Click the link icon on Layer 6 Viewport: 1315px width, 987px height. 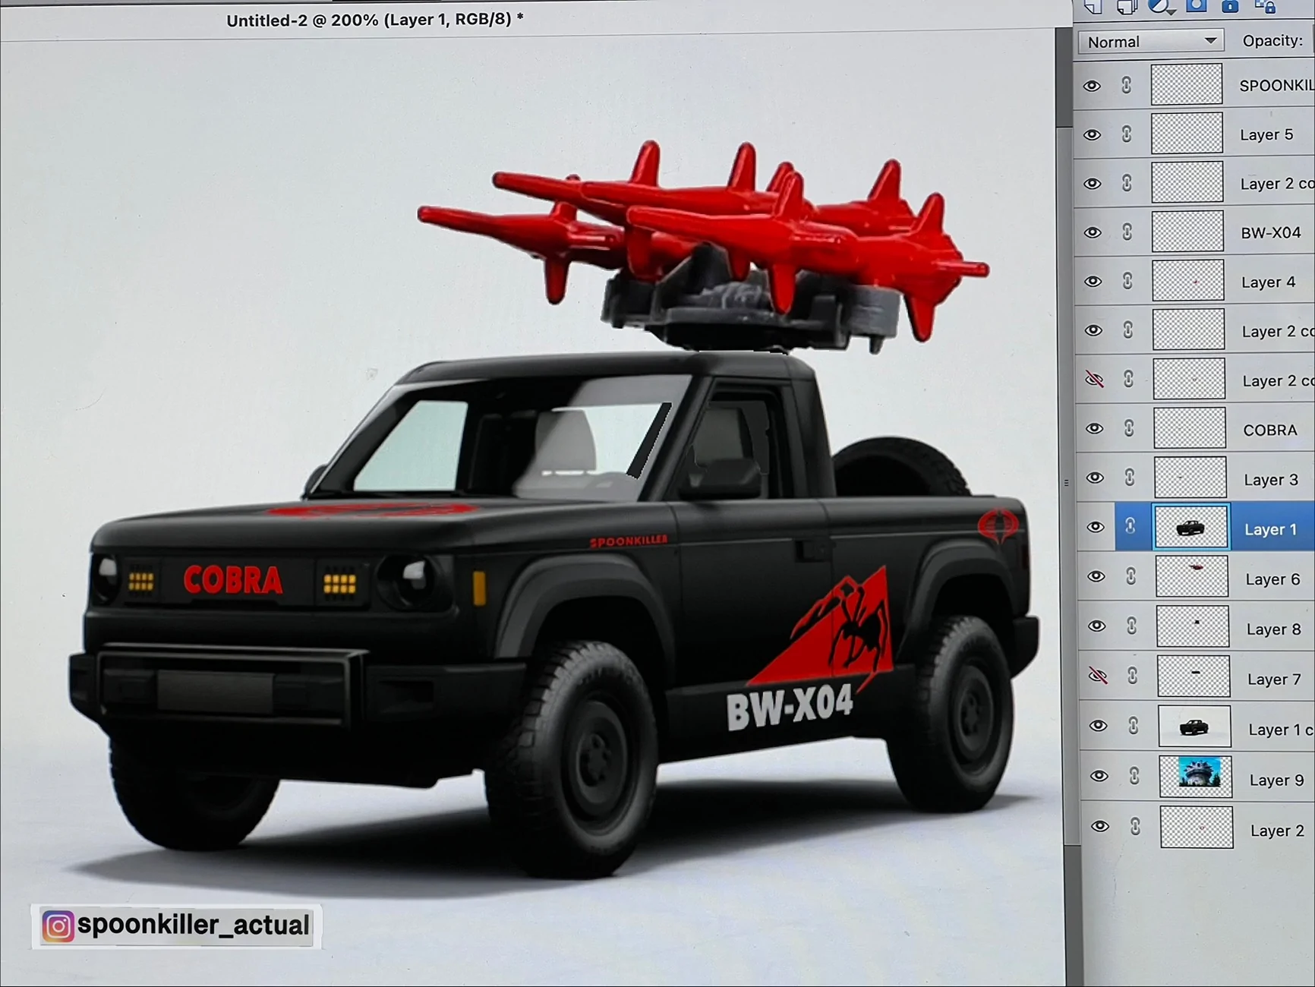[1131, 577]
